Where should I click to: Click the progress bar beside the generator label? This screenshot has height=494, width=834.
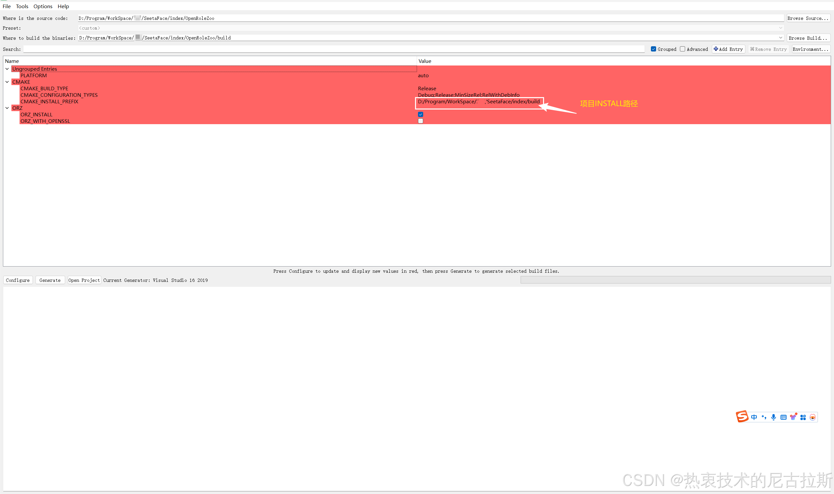pyautogui.click(x=675, y=280)
